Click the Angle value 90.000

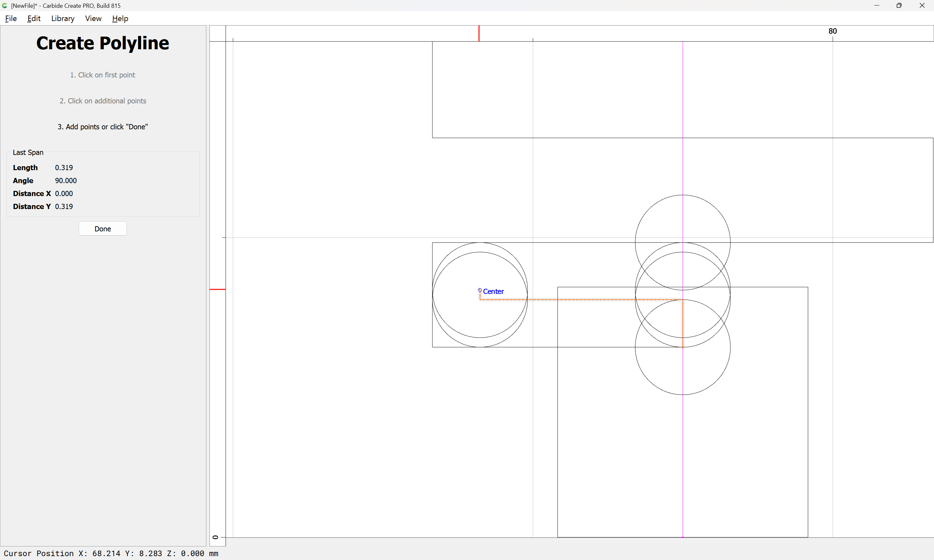(x=66, y=181)
